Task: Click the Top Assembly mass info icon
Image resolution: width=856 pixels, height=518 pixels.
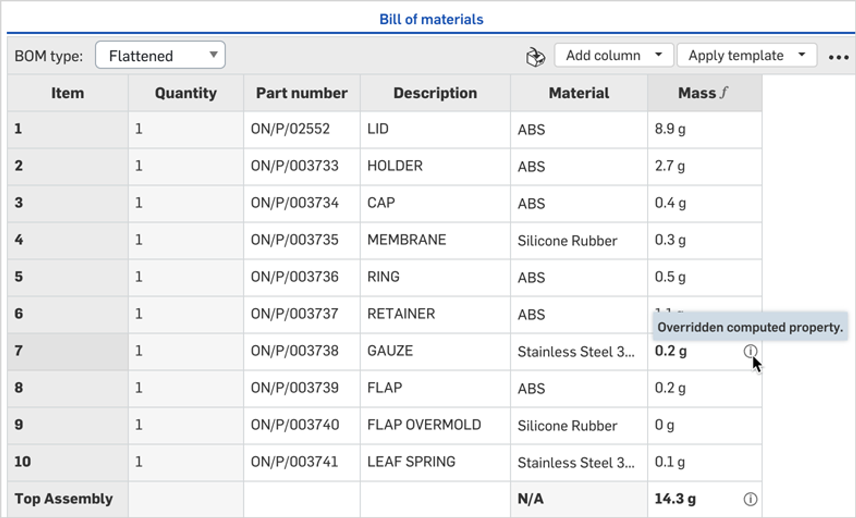Action: click(750, 499)
